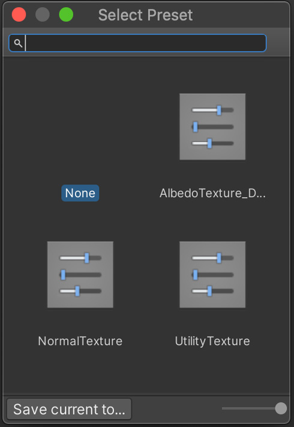Click the UtilityTexture preset name label

212,341
